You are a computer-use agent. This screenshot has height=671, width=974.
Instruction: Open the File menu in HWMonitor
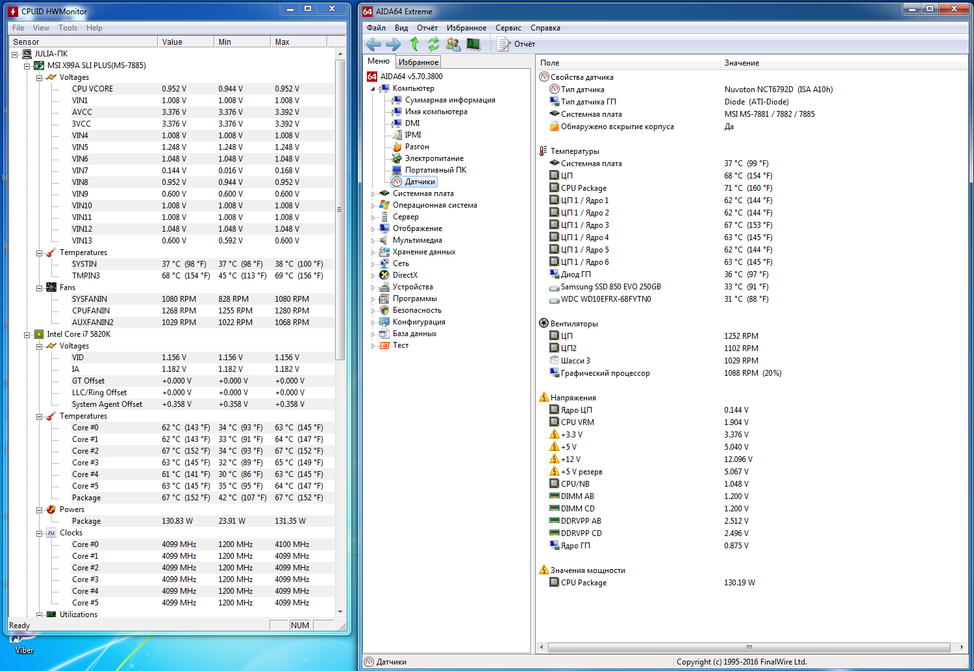pos(18,28)
